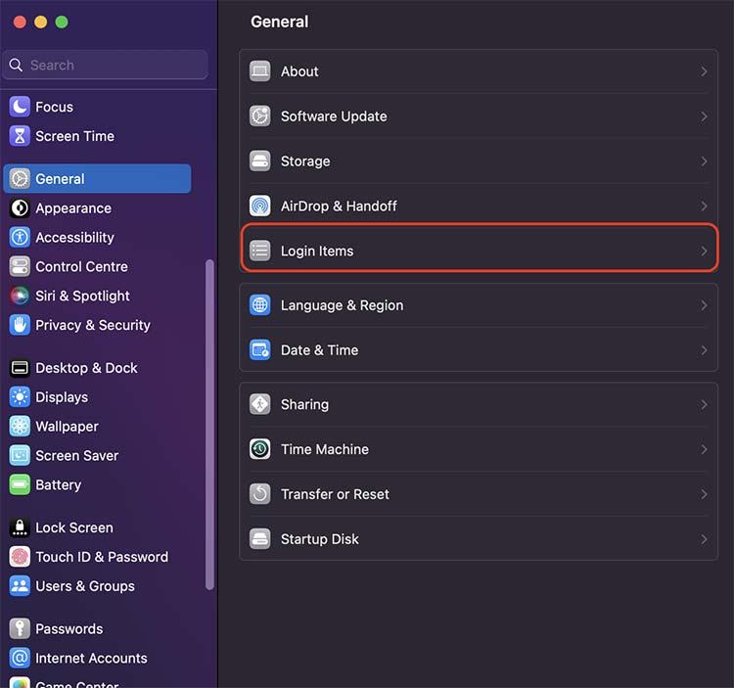Image resolution: width=734 pixels, height=688 pixels.
Task: Open the Login Items text label
Action: [x=317, y=252]
